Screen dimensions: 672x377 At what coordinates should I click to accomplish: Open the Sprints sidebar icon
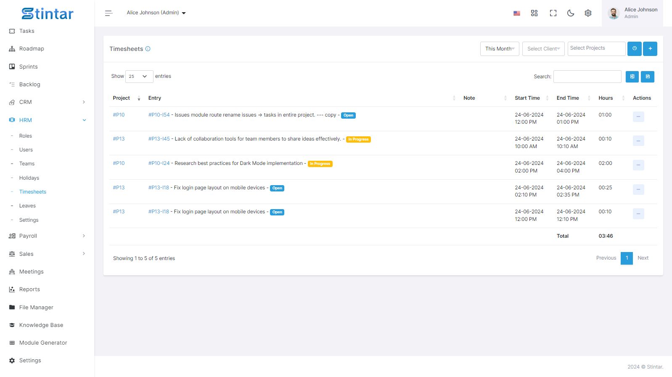(12, 66)
